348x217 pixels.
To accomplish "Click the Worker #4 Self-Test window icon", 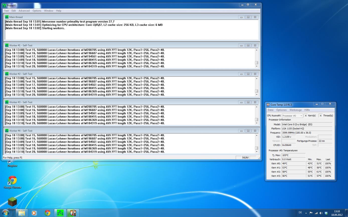I will click(x=7, y=131).
